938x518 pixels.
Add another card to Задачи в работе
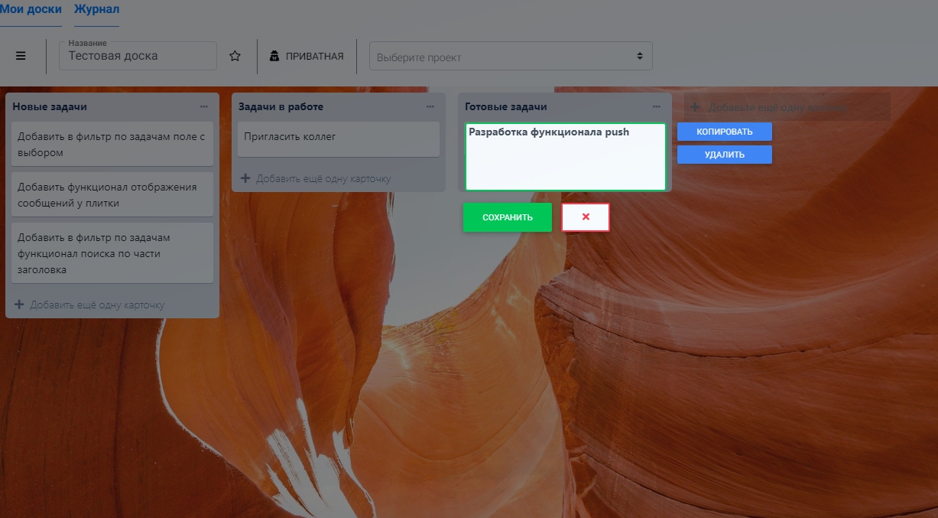316,178
